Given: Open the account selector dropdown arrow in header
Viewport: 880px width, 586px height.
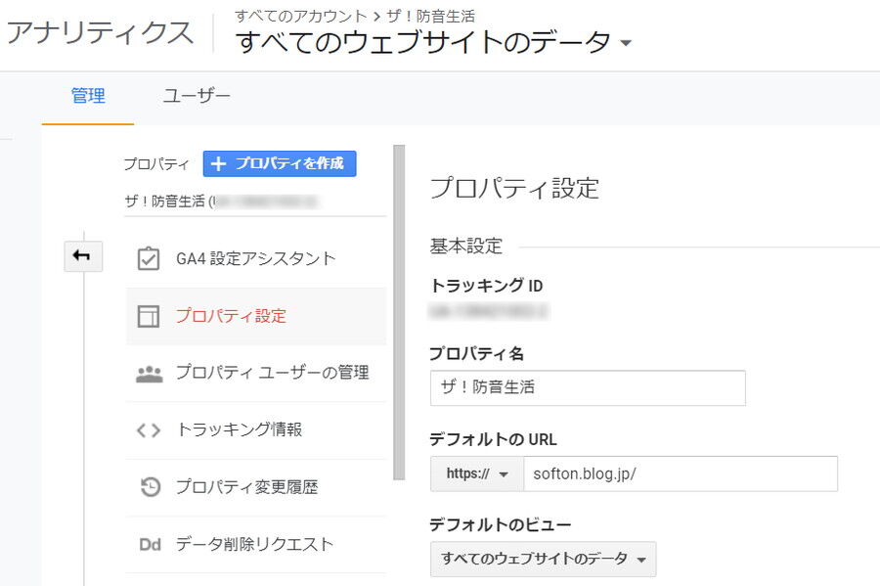Looking at the screenshot, I should 626,43.
